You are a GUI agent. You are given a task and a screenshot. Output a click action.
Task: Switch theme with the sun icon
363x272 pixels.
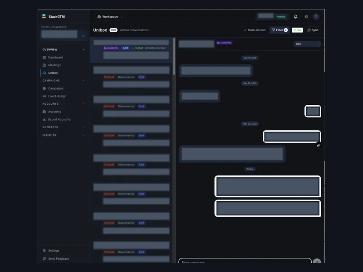click(306, 17)
